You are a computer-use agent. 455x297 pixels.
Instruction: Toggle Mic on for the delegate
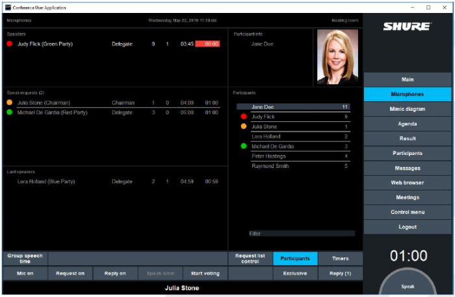(x=24, y=274)
